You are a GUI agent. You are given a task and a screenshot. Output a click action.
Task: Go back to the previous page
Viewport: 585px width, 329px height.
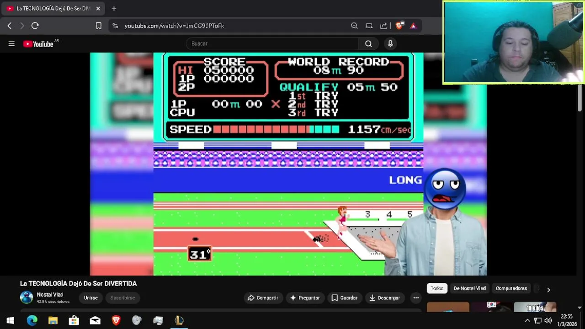tap(10, 26)
